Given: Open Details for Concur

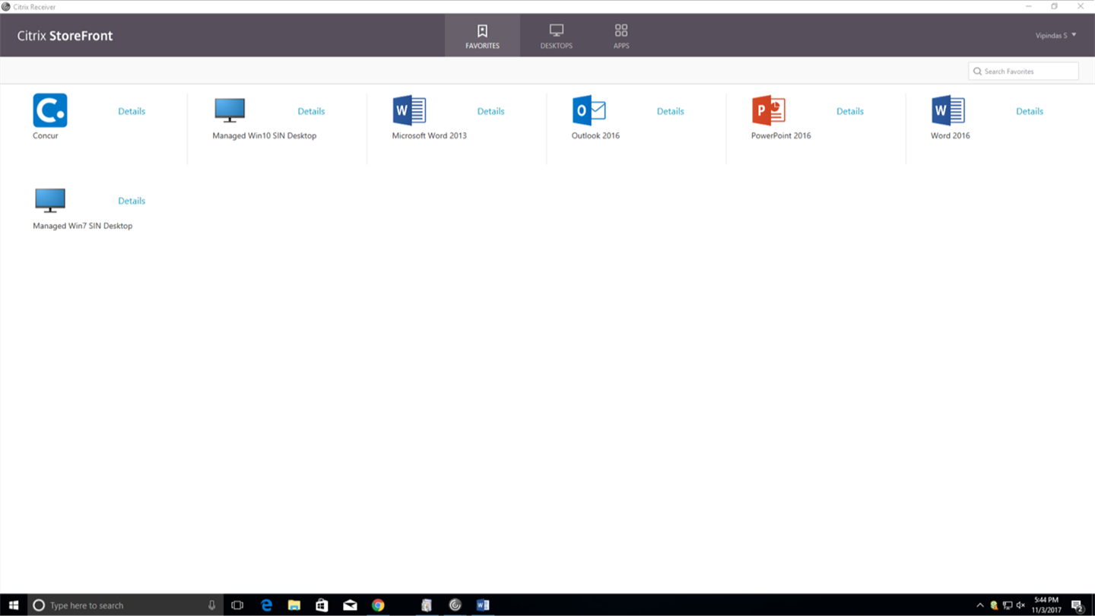Looking at the screenshot, I should click(132, 111).
